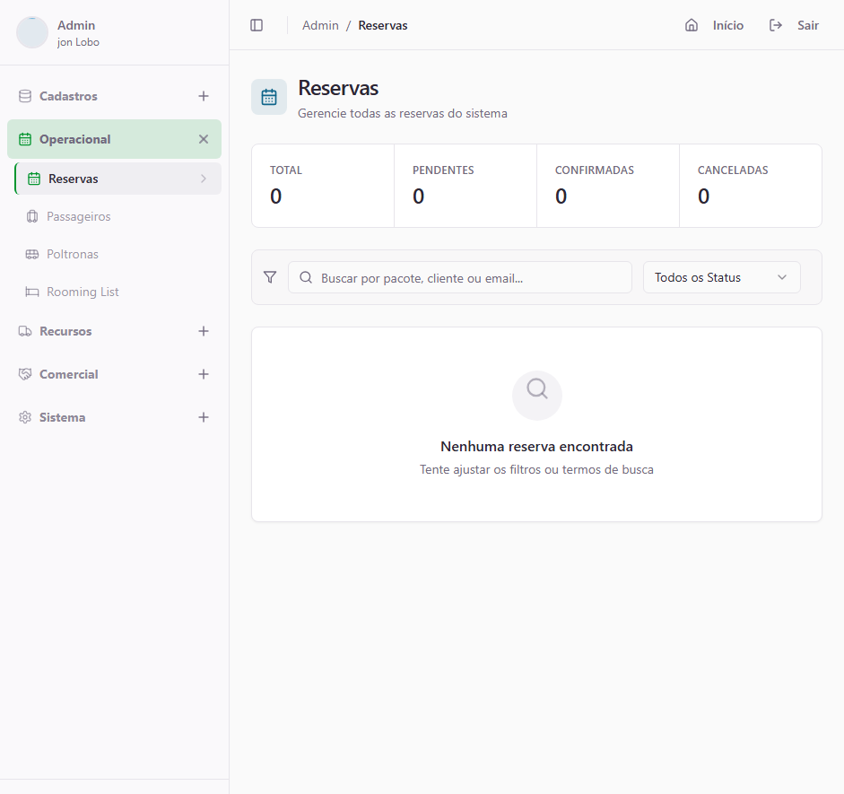
Task: Click the Sair logout button
Action: [x=807, y=25]
